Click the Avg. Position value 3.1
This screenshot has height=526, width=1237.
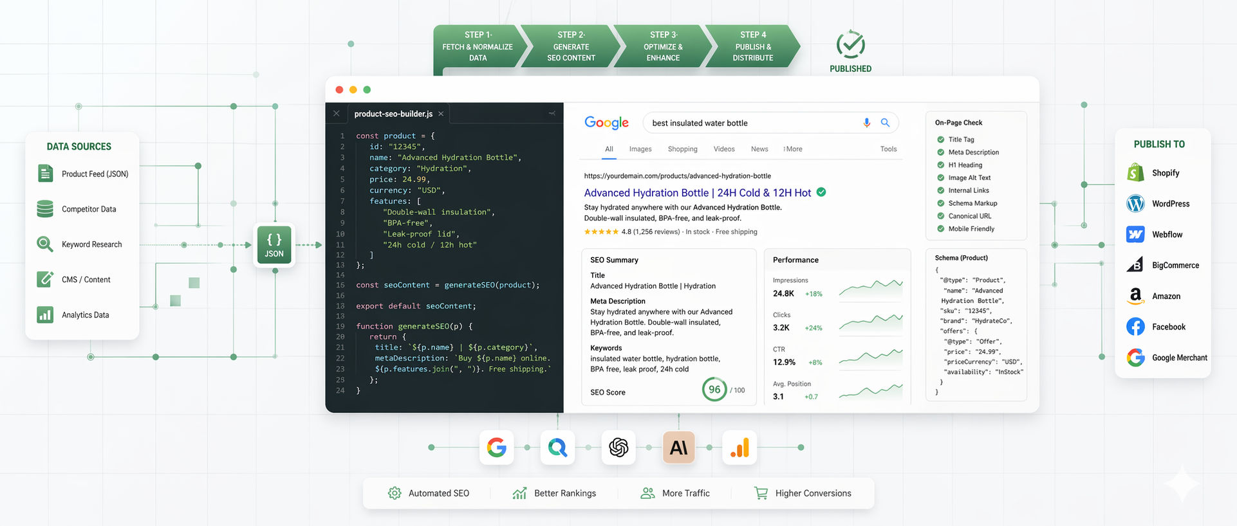pos(778,397)
